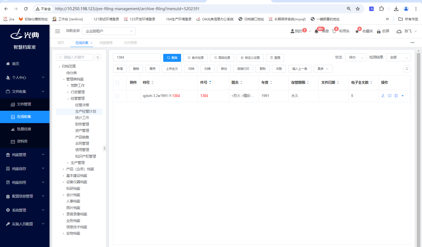Click the tree 请输入关键字 search field

click(x=74, y=57)
